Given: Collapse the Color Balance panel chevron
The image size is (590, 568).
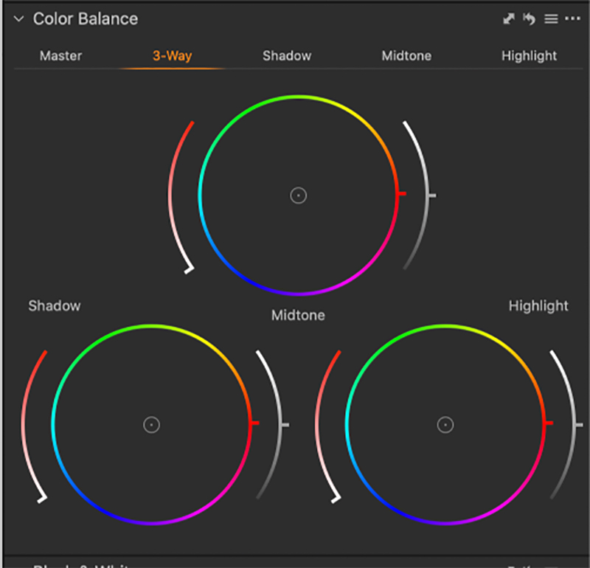Looking at the screenshot, I should [18, 20].
